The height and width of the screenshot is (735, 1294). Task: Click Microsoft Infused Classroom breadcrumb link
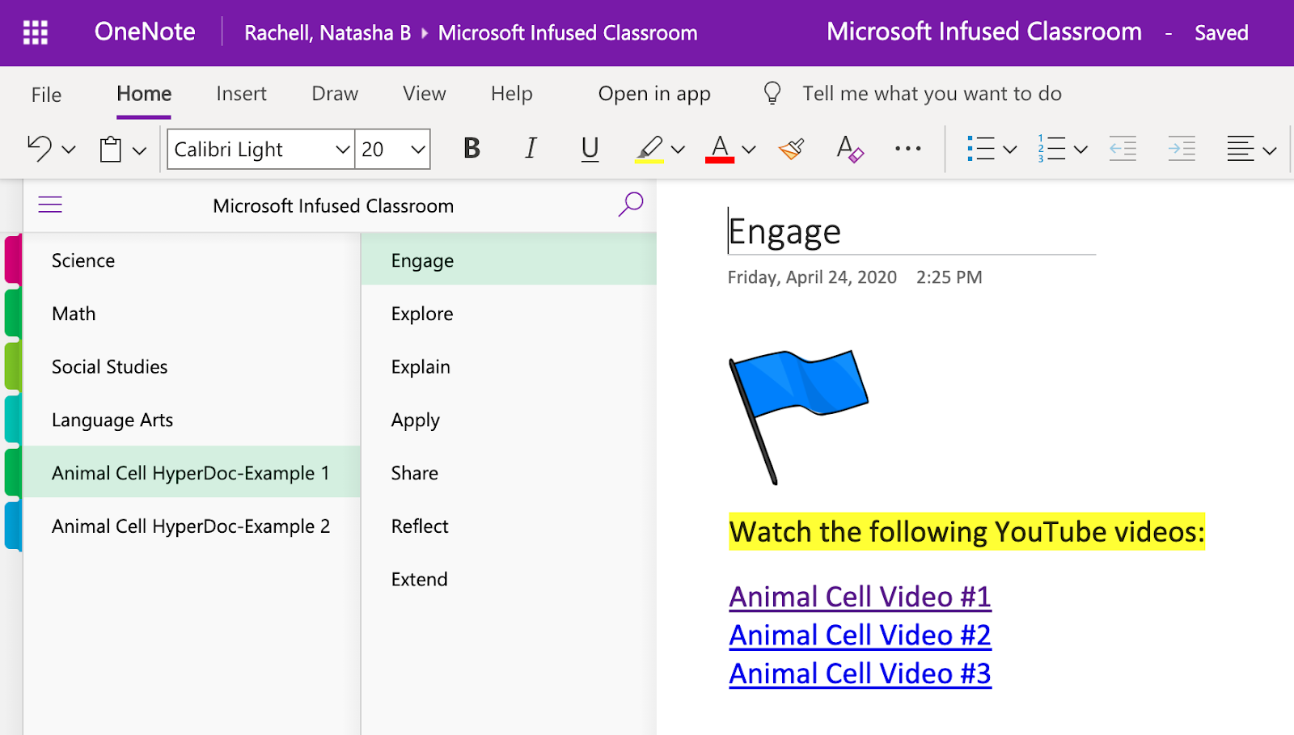(568, 33)
